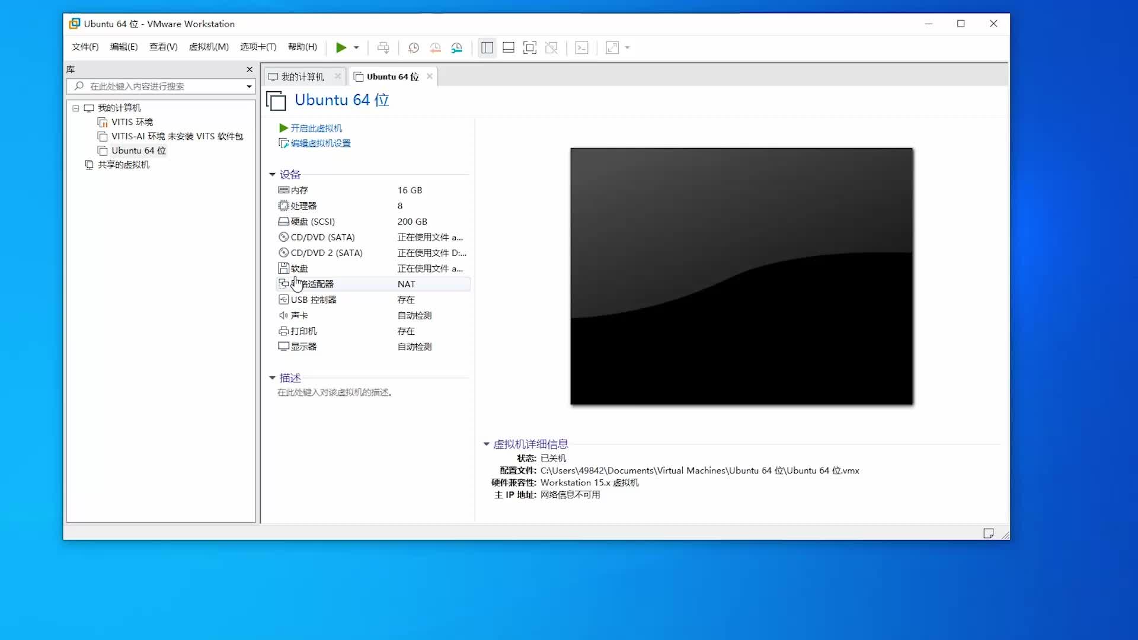Open the 文件(F) menu

(85, 47)
